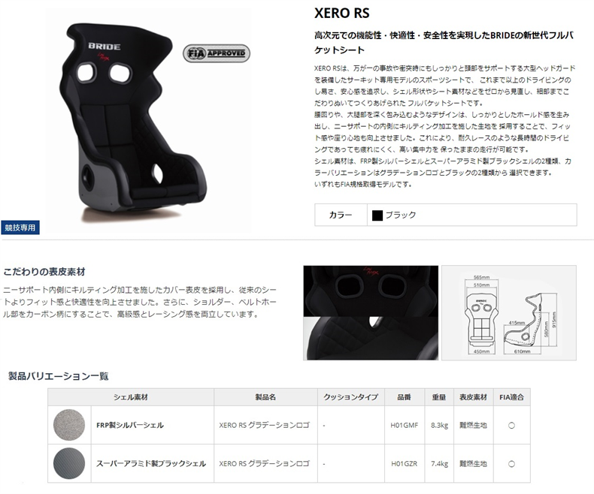Image resolution: width=594 pixels, height=494 pixels.
Task: Click the FRP silver shell material swatch
Action: pyautogui.click(x=69, y=425)
